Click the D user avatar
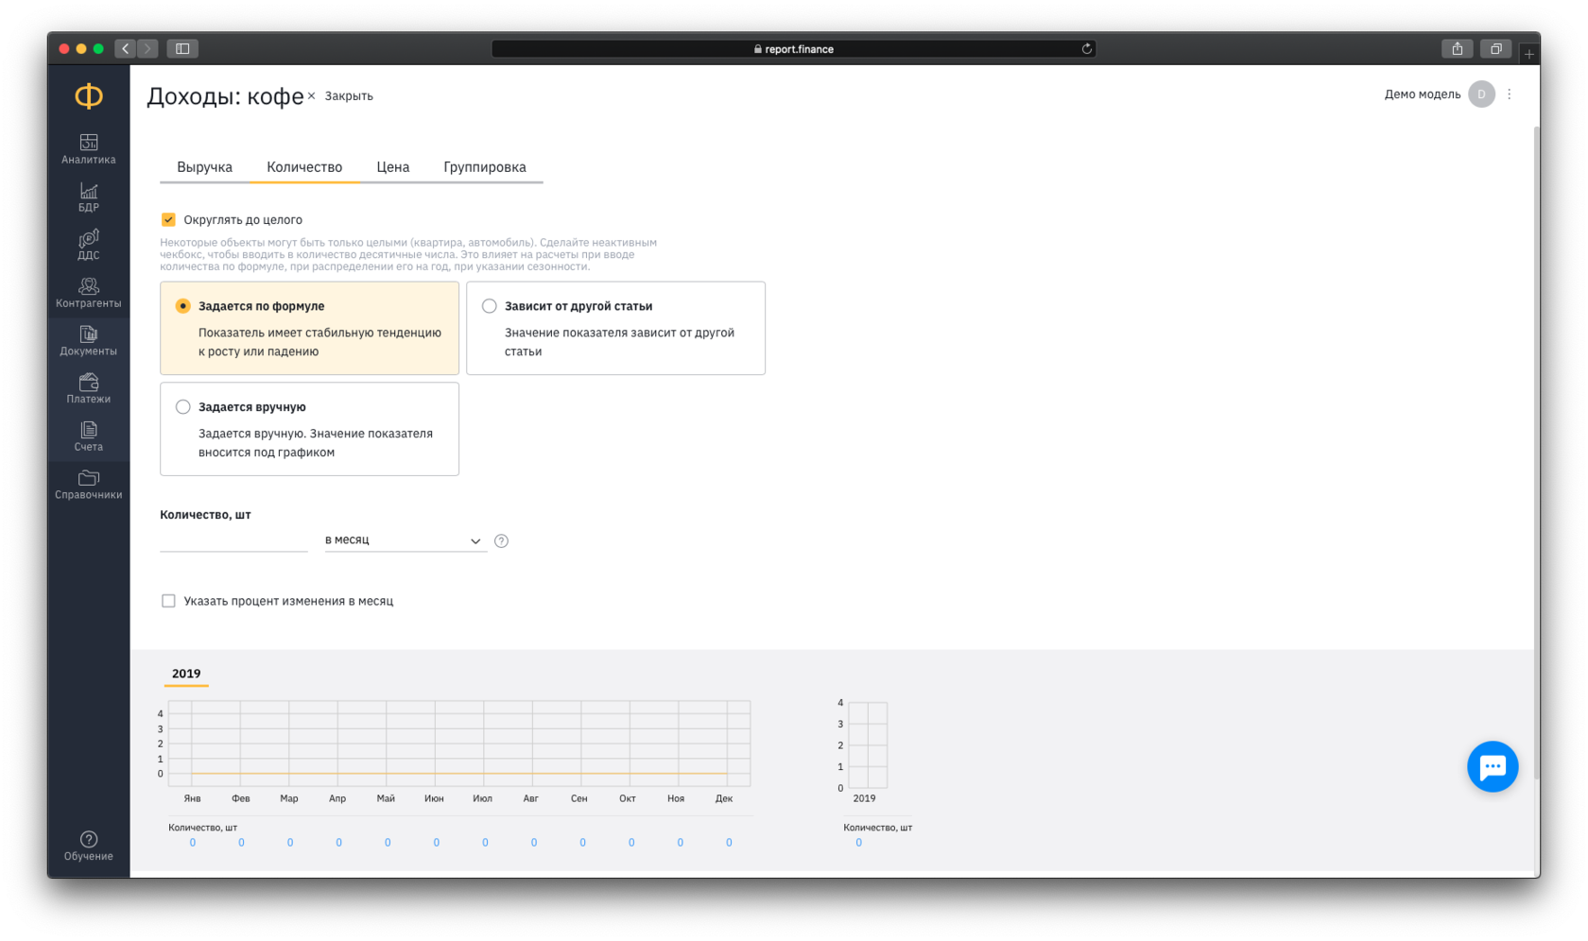This screenshot has width=1588, height=941. pyautogui.click(x=1481, y=94)
